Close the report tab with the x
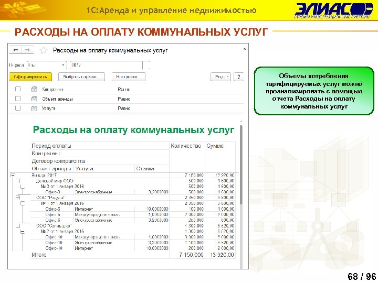 point(245,49)
